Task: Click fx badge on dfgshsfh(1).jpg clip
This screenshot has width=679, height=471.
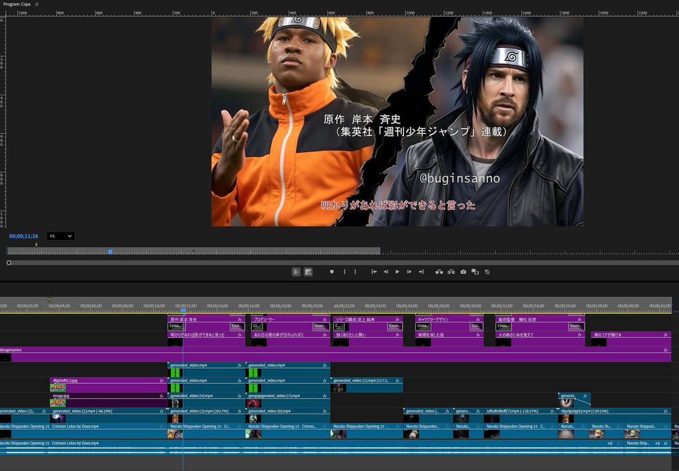Action: click(x=162, y=381)
